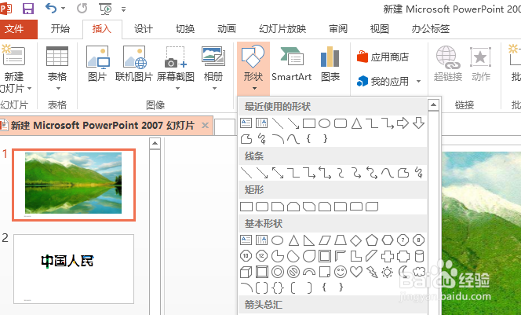Pick the rectangle in 最近使用的形状
The image size is (521, 315).
pyautogui.click(x=309, y=123)
